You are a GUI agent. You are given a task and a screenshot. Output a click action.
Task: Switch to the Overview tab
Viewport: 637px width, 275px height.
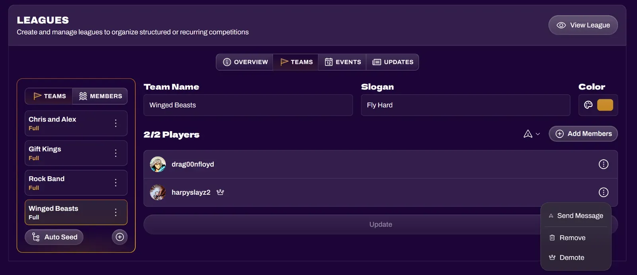[244, 62]
